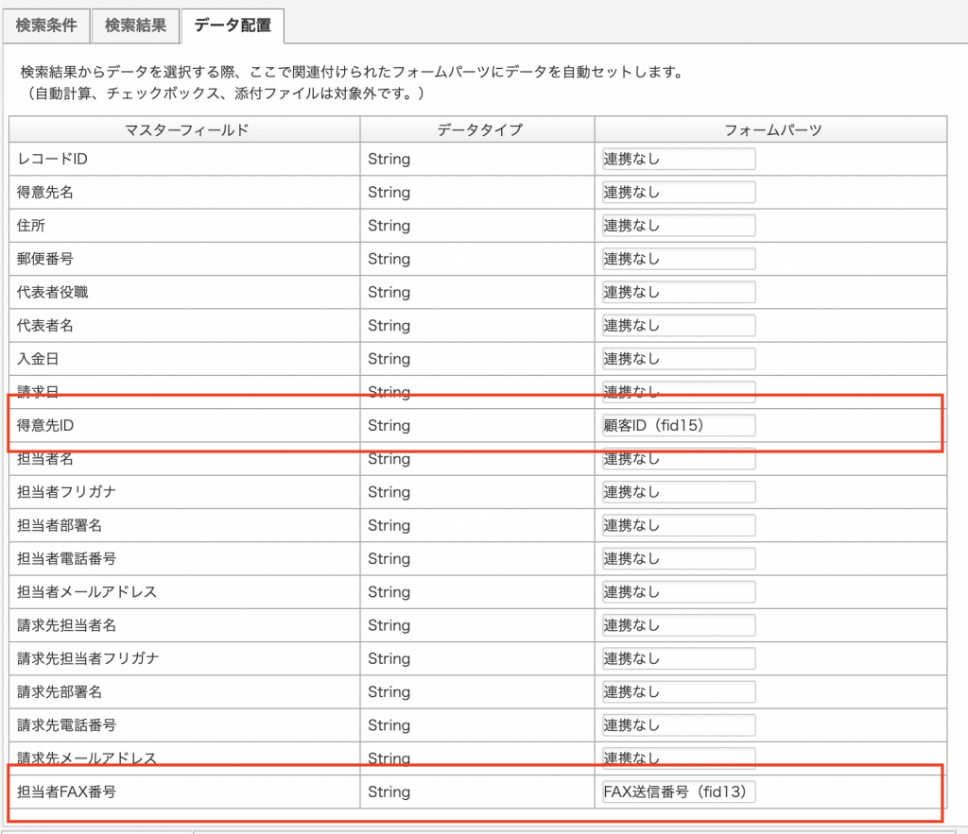Open the 顧客ID (fid15) dropdown for 得意先ID
Image resolution: width=968 pixels, height=834 pixels.
click(x=679, y=426)
